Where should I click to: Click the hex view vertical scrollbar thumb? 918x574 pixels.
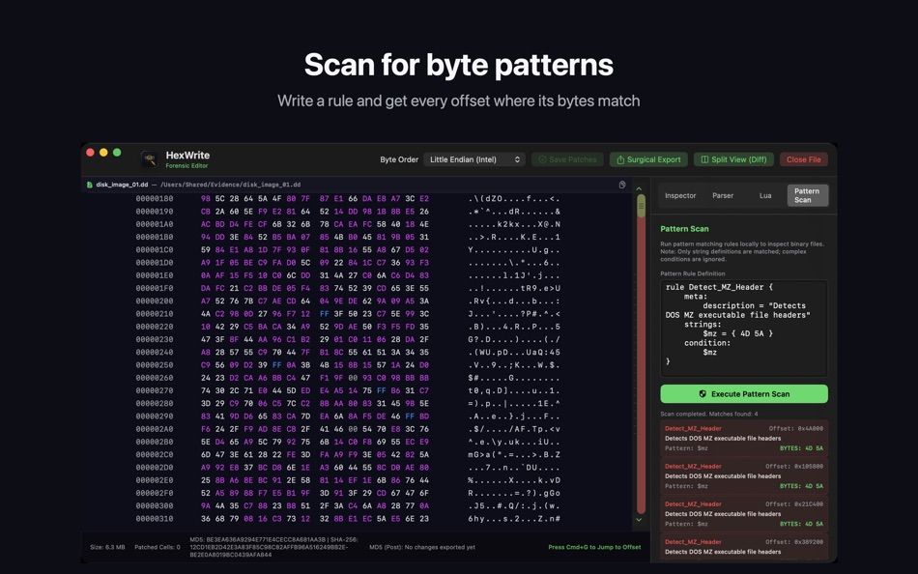tap(641, 206)
